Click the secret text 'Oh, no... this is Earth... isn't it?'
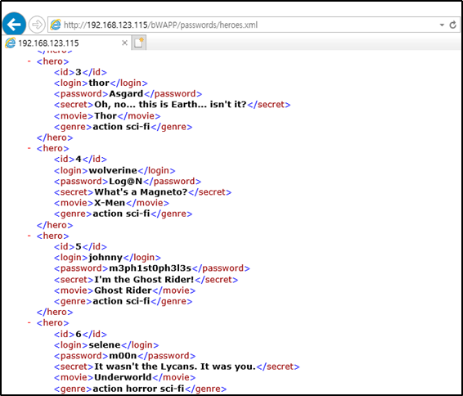Screen dimensions: 463x396 pyautogui.click(x=170, y=105)
